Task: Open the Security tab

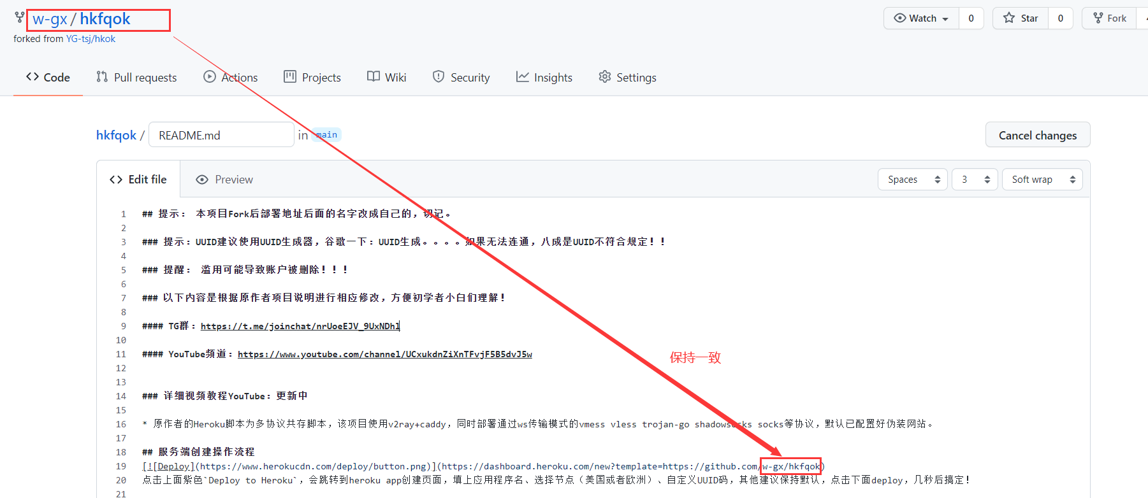Action: pos(461,77)
